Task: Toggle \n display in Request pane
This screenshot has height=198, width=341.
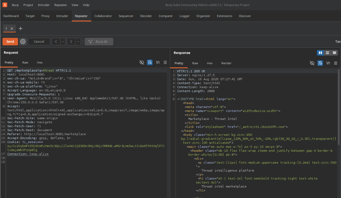Action: (x=158, y=63)
